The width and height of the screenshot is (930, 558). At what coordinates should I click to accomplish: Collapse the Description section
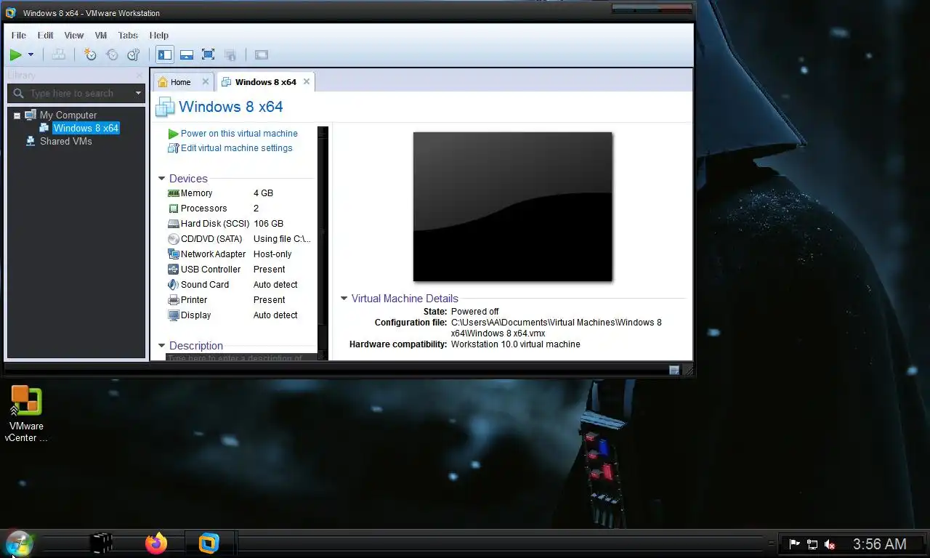click(161, 346)
